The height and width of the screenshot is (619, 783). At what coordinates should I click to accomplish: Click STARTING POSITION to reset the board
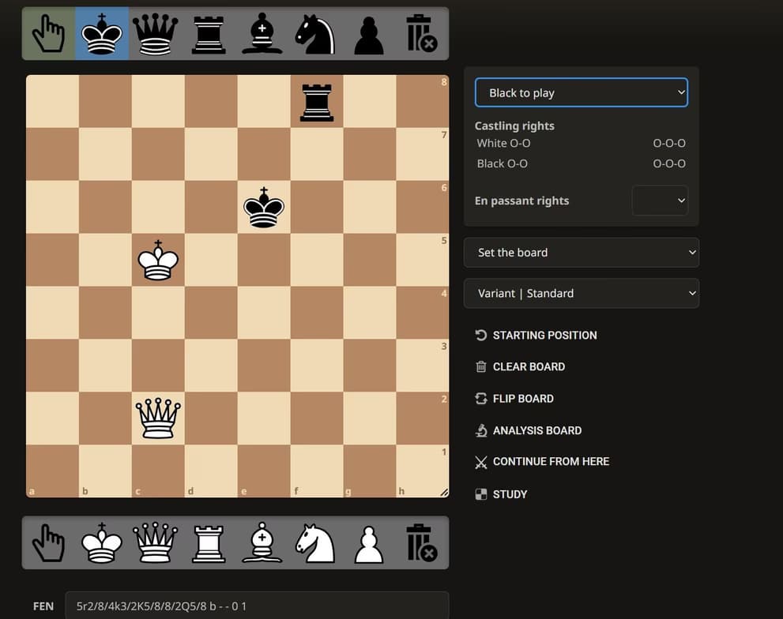tap(544, 335)
